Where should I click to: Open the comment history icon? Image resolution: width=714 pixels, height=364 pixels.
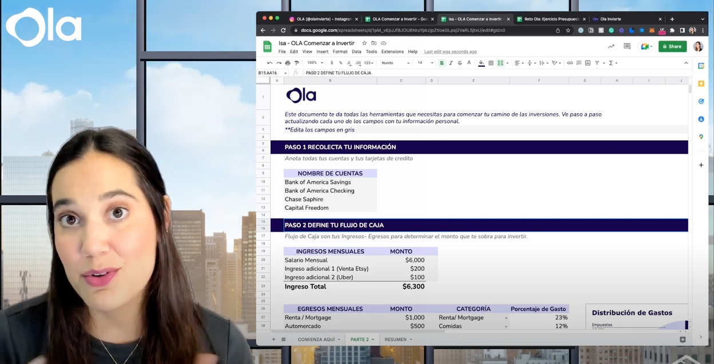[627, 46]
